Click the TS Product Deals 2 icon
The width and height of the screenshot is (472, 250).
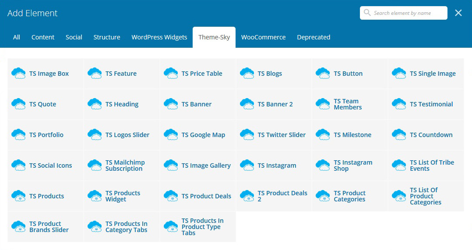click(247, 196)
